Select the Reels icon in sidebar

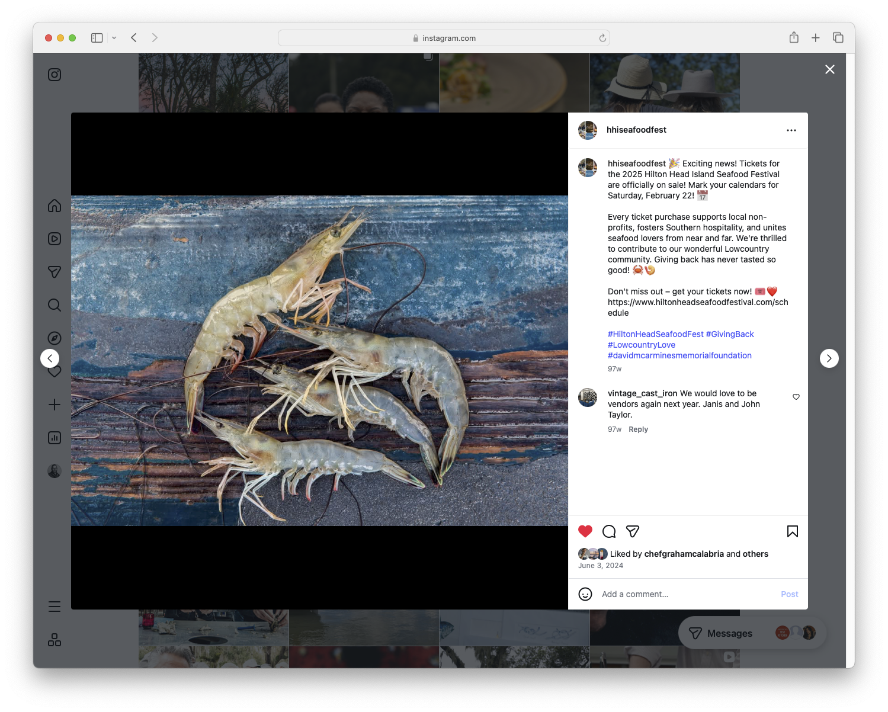pyautogui.click(x=54, y=239)
